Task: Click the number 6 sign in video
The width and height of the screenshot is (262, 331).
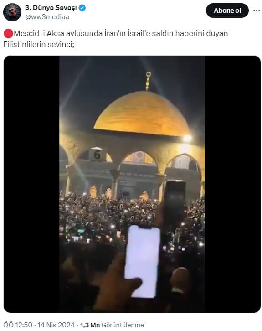Action: 97,155
